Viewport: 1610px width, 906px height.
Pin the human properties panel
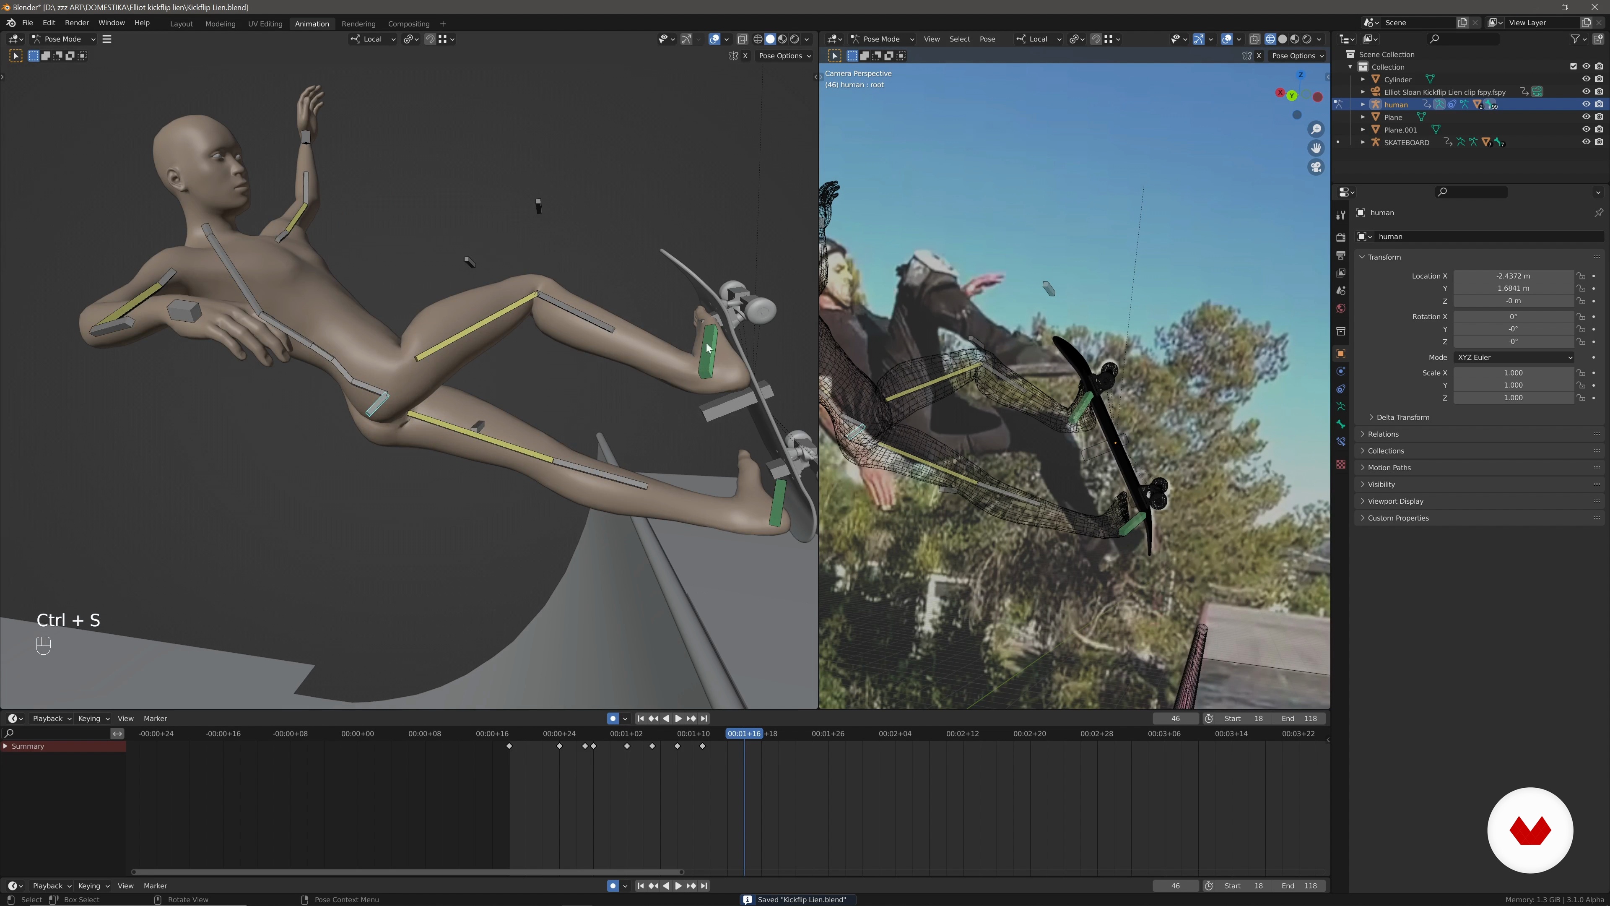click(1599, 213)
